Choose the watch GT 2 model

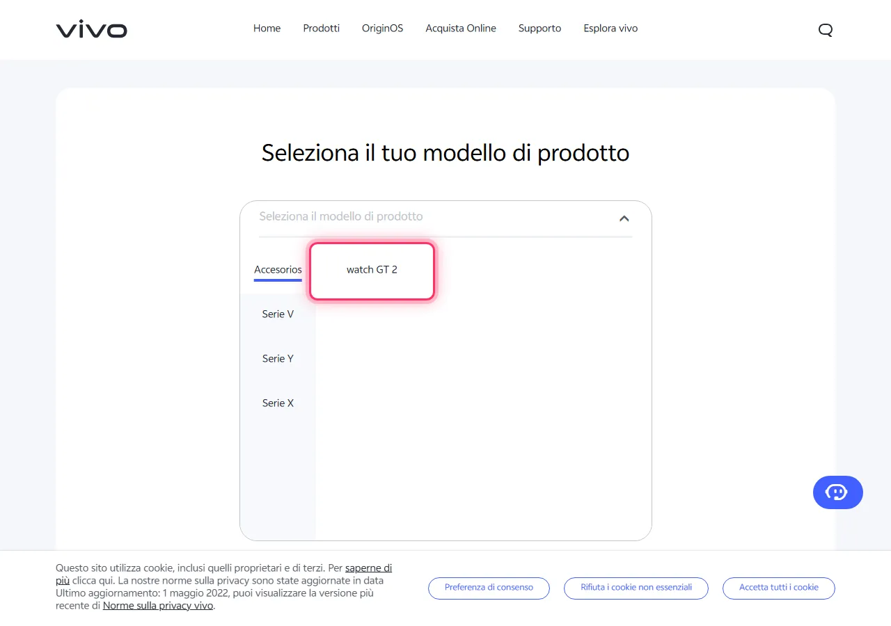click(372, 271)
